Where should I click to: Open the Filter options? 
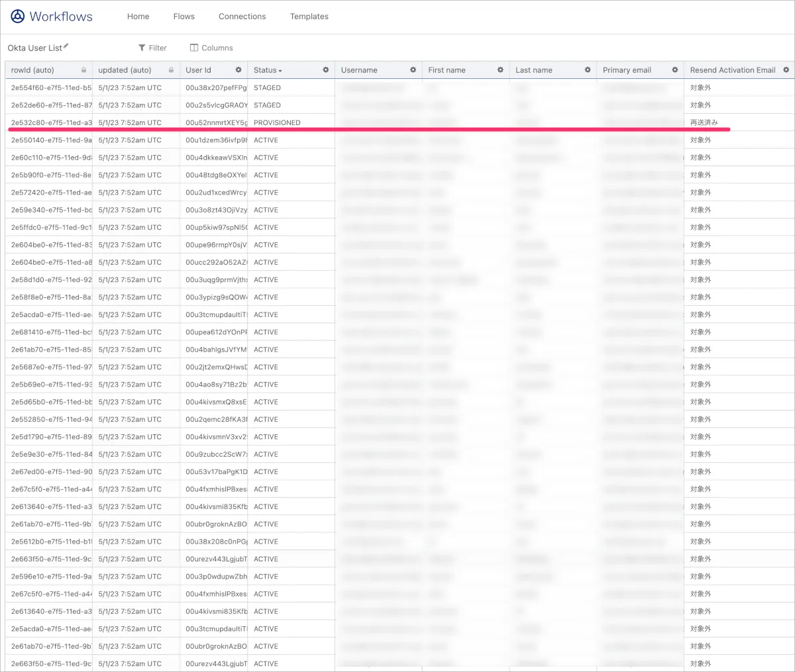[x=152, y=48]
